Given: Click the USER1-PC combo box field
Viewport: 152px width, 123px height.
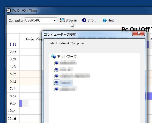Looking at the screenshot, I should click(x=41, y=20).
